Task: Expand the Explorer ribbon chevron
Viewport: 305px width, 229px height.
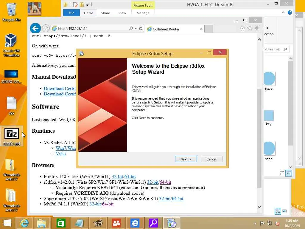Action: (283, 13)
